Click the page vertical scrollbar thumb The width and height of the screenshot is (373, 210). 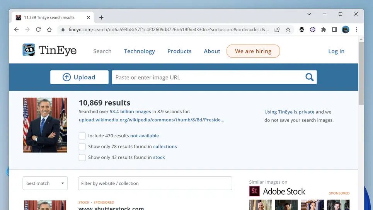[361, 73]
